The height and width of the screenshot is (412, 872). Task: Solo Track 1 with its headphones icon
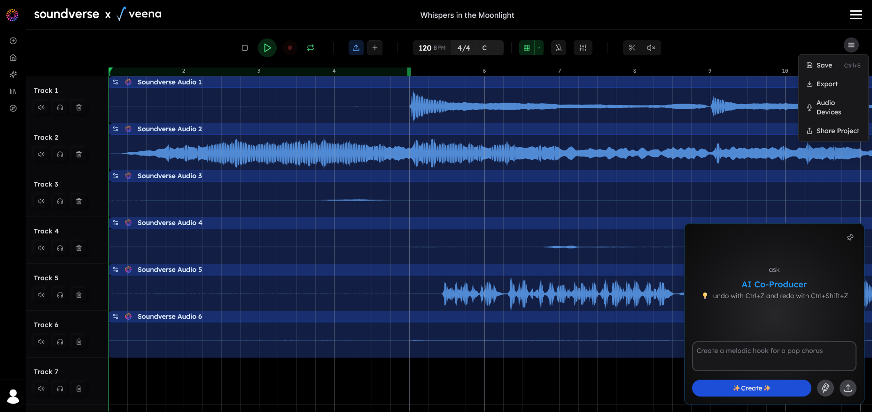point(60,107)
